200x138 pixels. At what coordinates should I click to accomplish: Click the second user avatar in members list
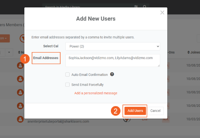point(20,79)
